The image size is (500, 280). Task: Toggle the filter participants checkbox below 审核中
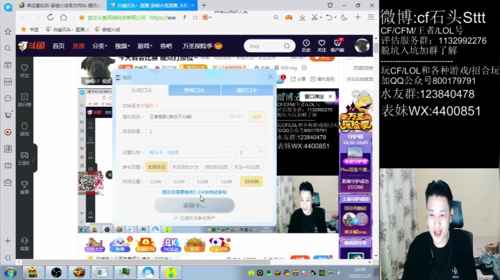coord(176,218)
